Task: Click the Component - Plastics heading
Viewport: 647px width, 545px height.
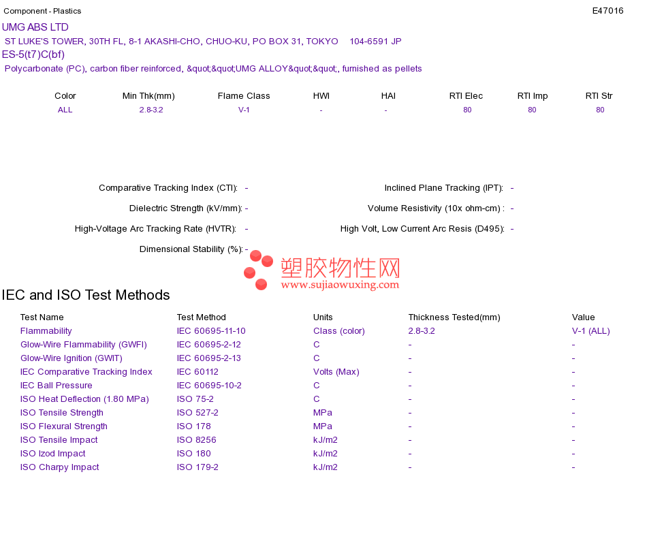Action: pyautogui.click(x=42, y=11)
